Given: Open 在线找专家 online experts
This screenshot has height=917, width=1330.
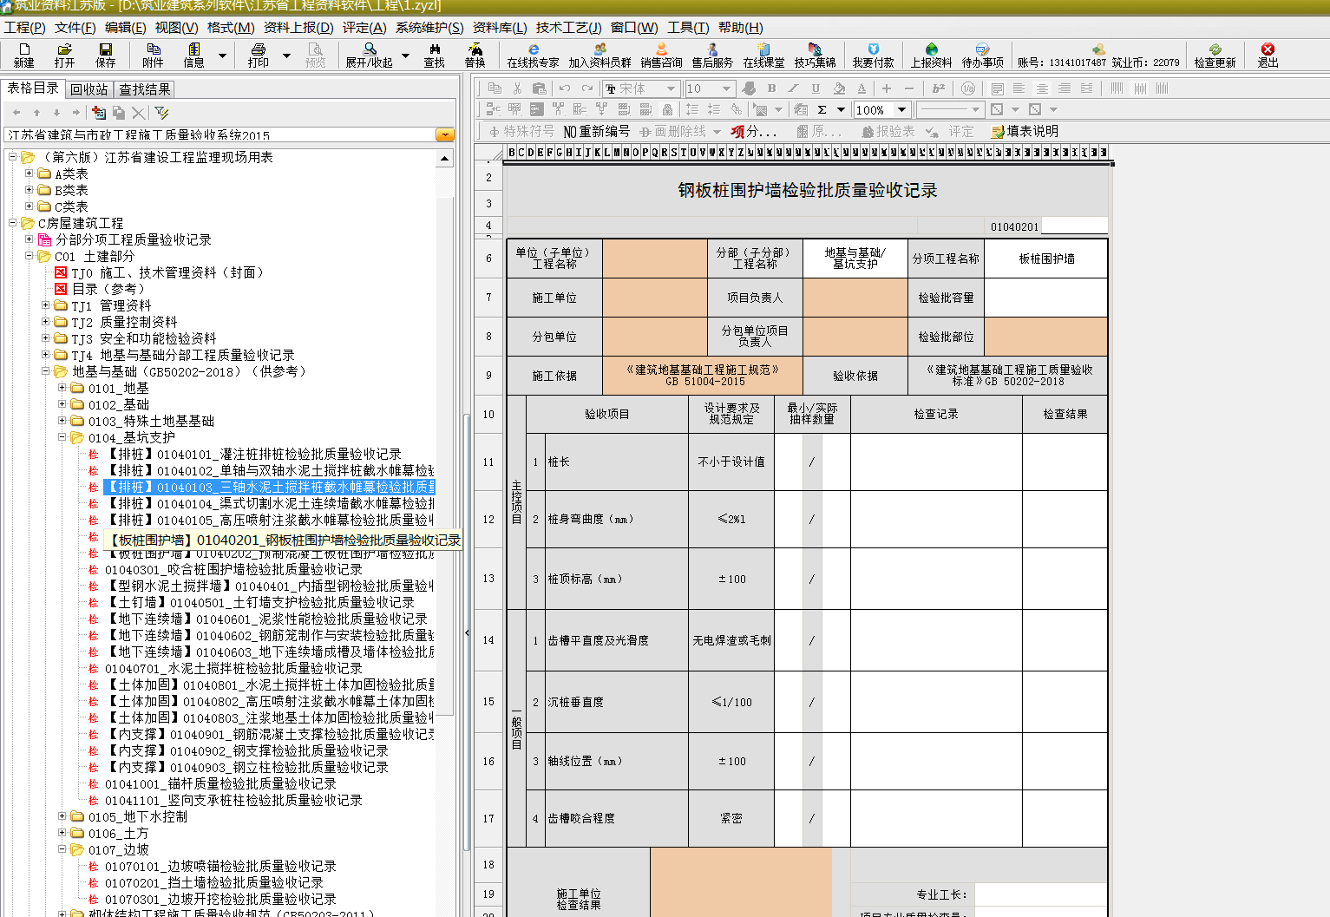Looking at the screenshot, I should click(x=533, y=56).
